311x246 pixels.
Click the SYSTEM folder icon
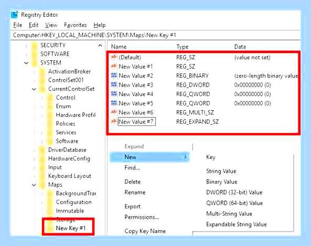pyautogui.click(x=35, y=63)
